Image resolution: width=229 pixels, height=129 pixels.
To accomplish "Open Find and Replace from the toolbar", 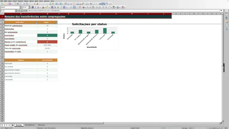I will pos(50,4).
